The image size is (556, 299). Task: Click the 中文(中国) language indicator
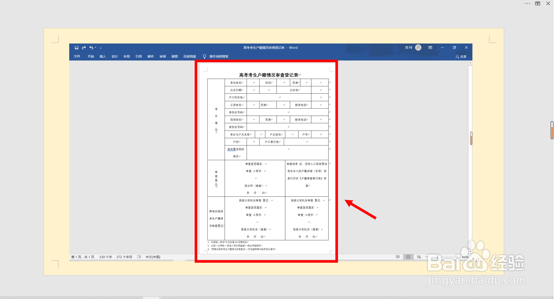click(153, 257)
